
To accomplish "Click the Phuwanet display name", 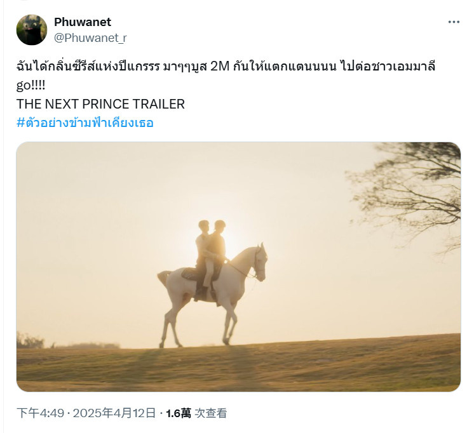I will tap(83, 22).
